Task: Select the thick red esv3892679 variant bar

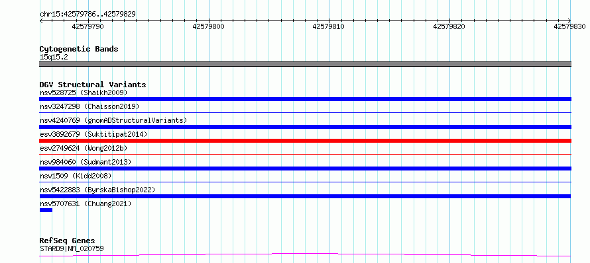Action: tap(305, 141)
